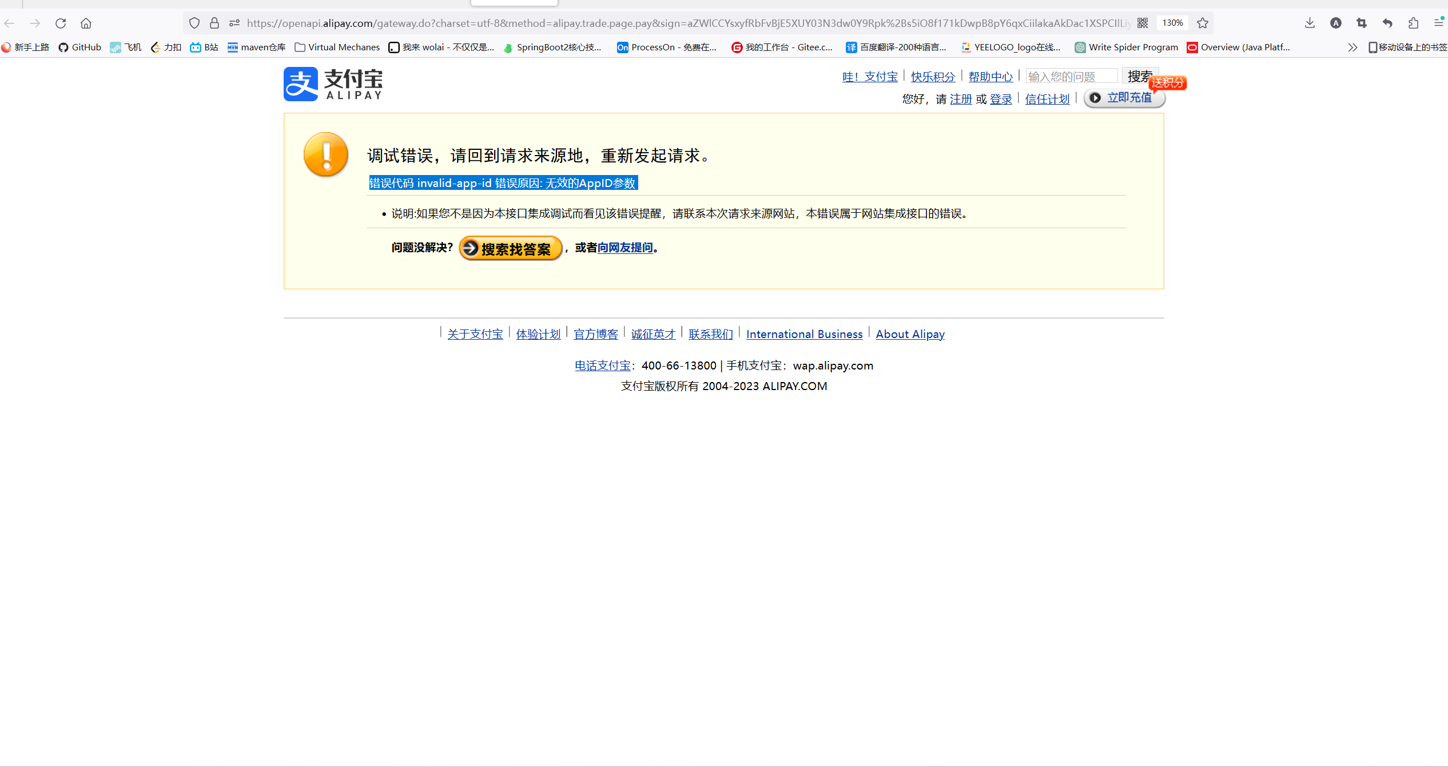
Task: Click the 电话支付宝 link
Action: pos(603,365)
